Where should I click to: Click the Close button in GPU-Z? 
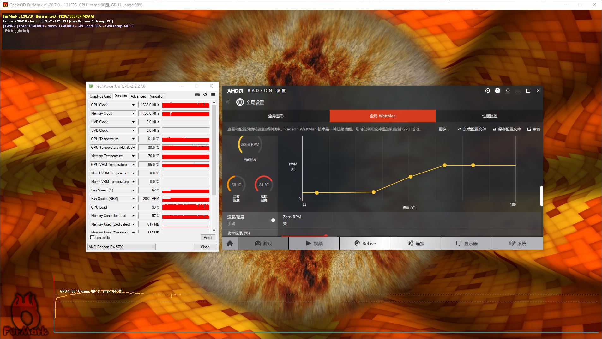click(205, 247)
